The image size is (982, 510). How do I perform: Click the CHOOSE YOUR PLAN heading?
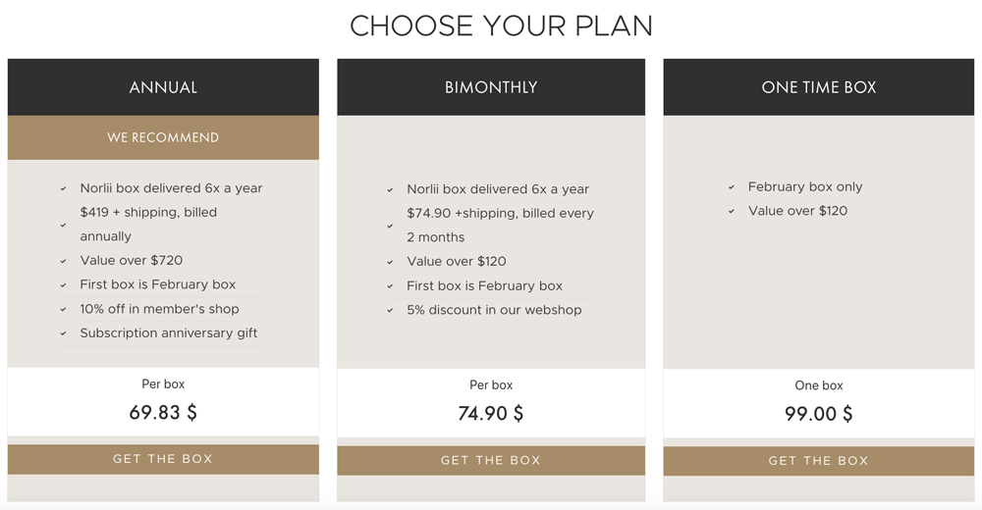click(x=501, y=26)
